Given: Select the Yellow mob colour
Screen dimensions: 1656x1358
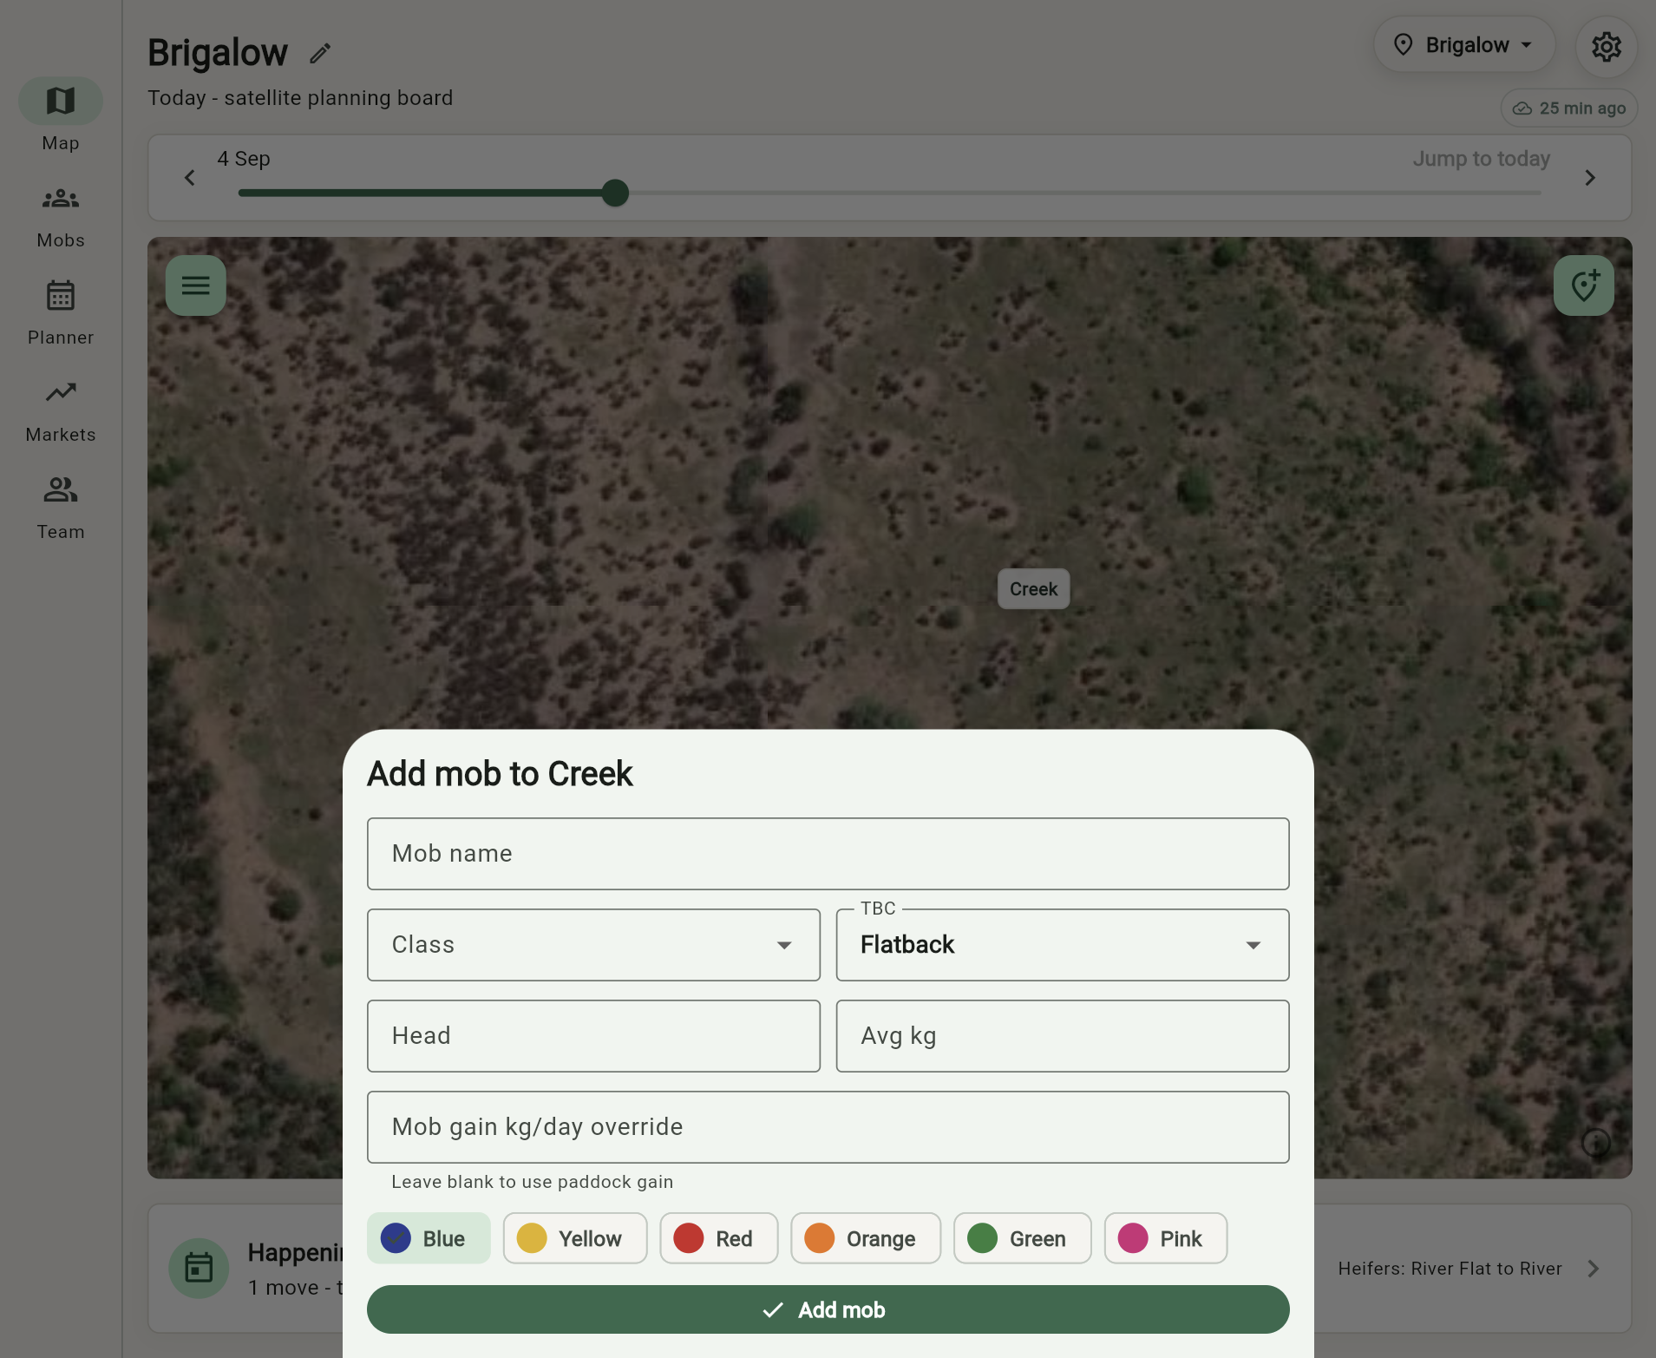Looking at the screenshot, I should (x=575, y=1238).
